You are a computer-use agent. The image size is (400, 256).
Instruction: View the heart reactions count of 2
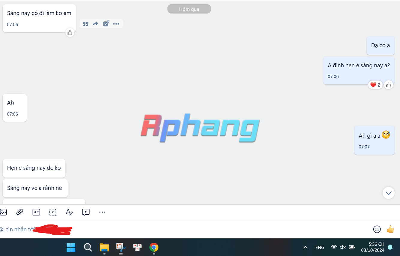click(375, 85)
